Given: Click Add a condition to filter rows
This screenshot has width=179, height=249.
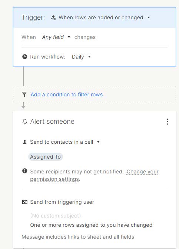Looking at the screenshot, I should pyautogui.click(x=67, y=94).
